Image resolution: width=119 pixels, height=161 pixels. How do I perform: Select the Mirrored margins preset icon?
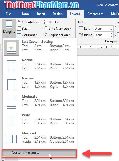pyautogui.click(x=11, y=139)
